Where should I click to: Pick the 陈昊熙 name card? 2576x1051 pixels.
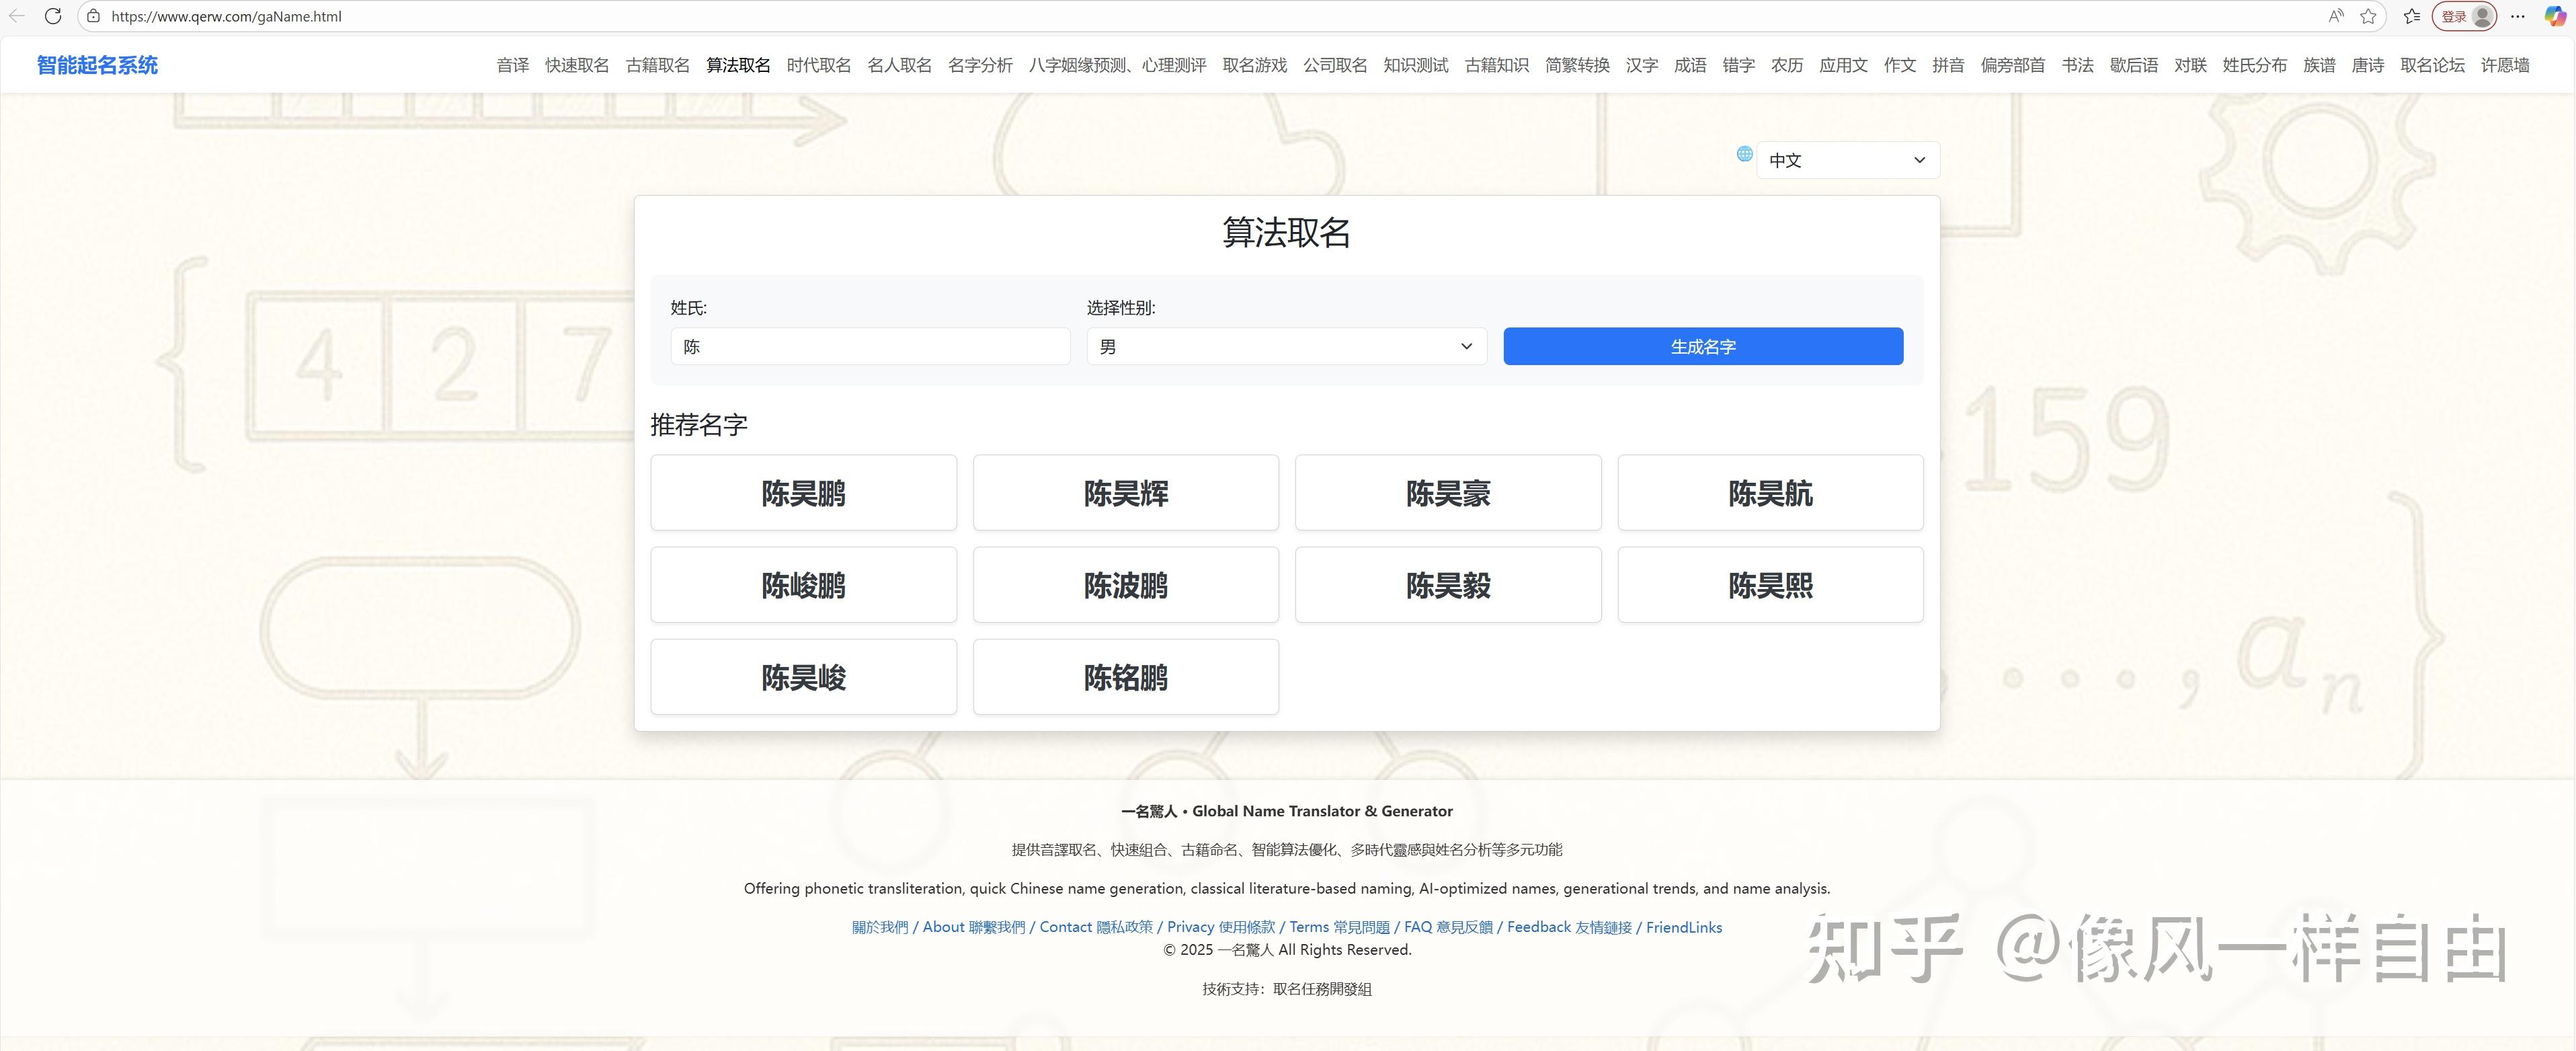[x=1770, y=585]
